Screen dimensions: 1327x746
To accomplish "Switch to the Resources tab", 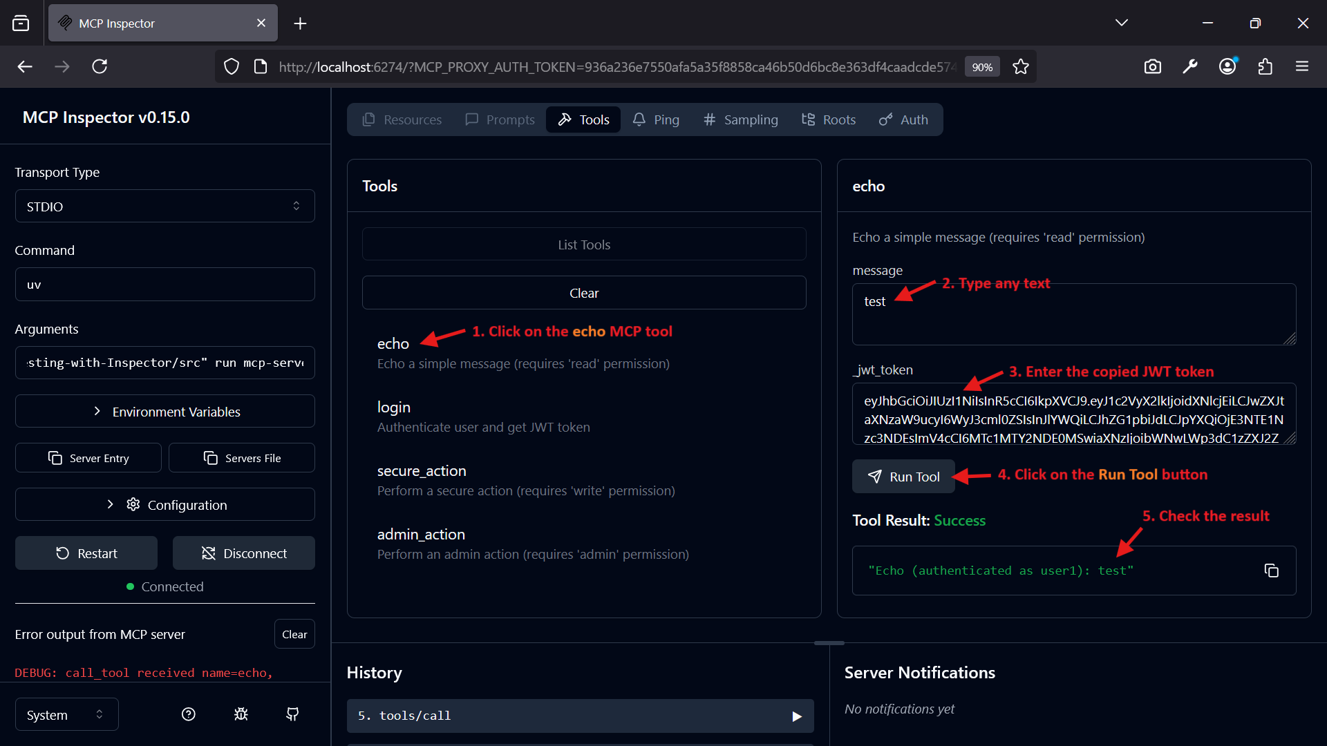I will 402,119.
